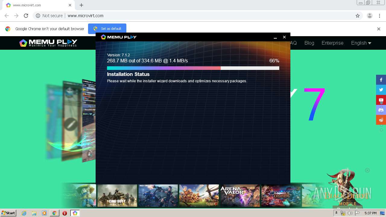View site info for Not secure

(x=49, y=16)
